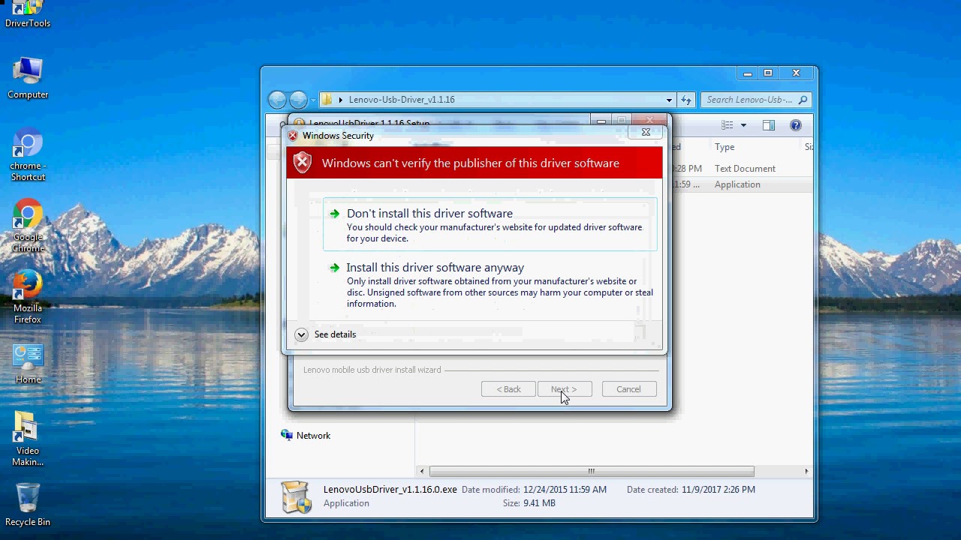Launch Mozilla Firefox desktop icon
The image size is (961, 540).
pos(28,297)
